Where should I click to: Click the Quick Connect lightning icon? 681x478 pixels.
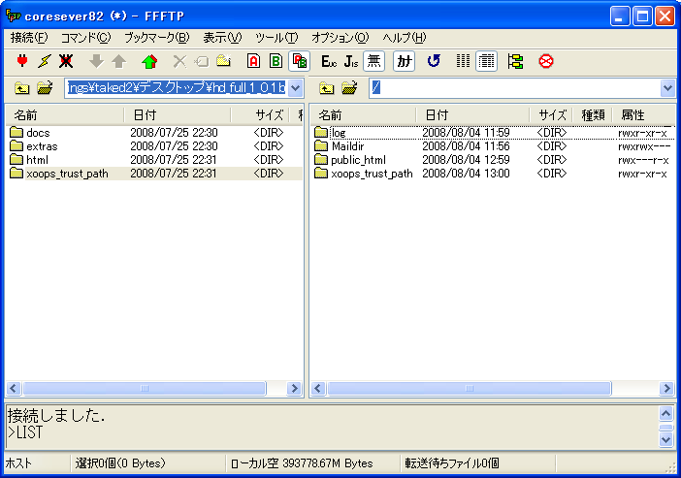pos(44,61)
